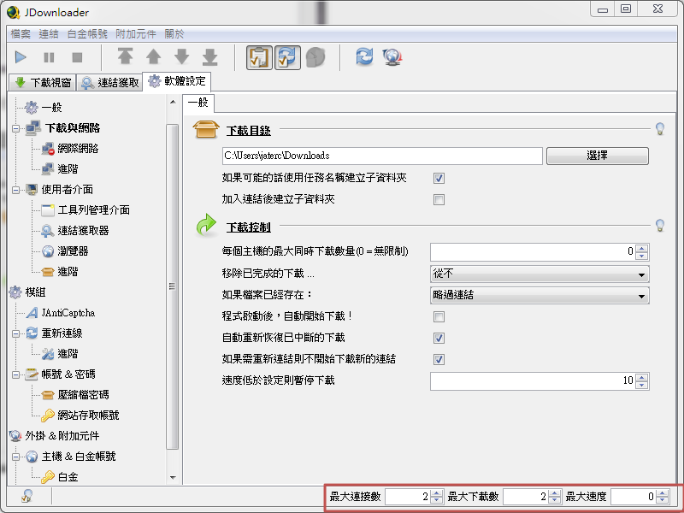Toggle 如果可能的話使用任務名稱建立子資料夾 checkbox
This screenshot has height=513, width=684.
439,178
